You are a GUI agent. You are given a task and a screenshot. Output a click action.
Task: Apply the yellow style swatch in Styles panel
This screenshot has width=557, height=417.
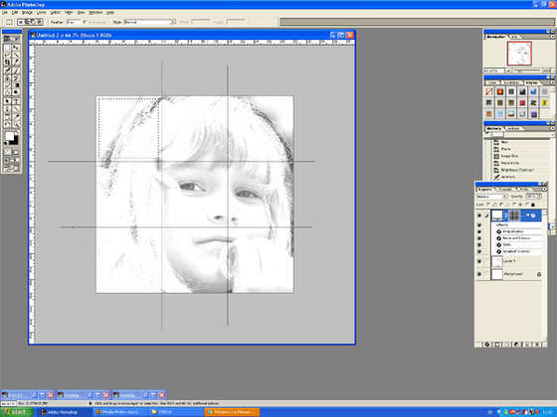click(x=544, y=103)
